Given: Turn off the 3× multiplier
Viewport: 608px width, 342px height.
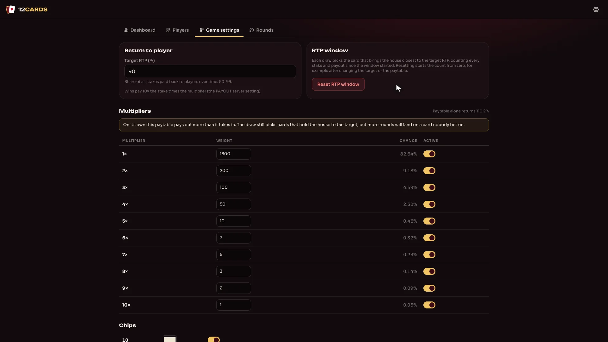Looking at the screenshot, I should [429, 187].
